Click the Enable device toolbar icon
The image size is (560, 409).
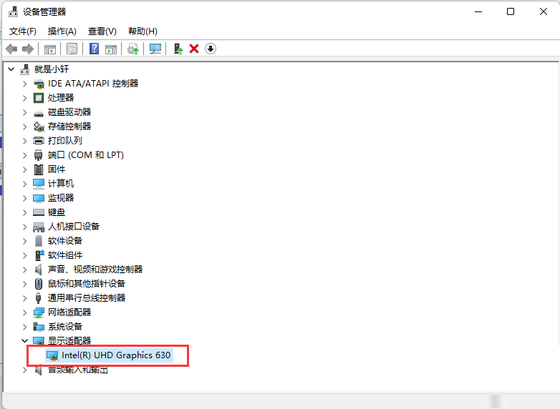tap(178, 49)
